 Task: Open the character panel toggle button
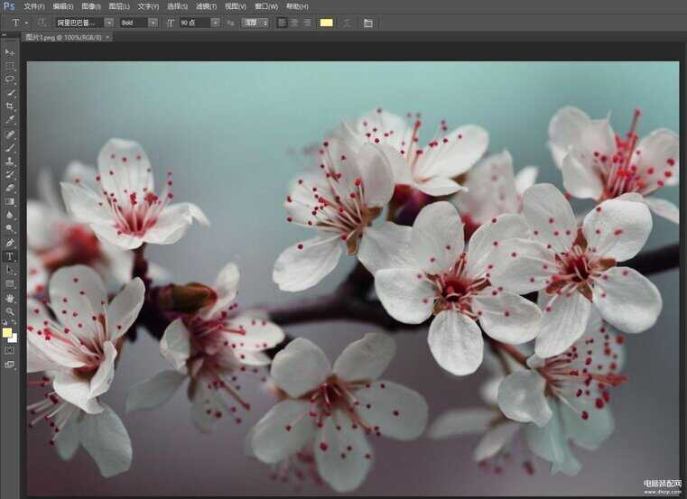pyautogui.click(x=368, y=23)
